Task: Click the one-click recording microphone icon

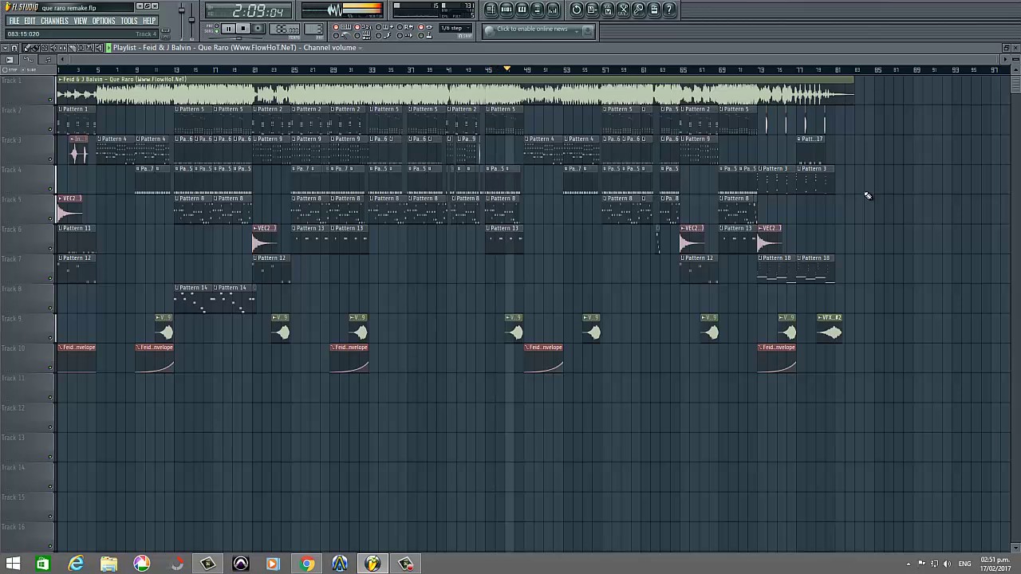Action: (638, 10)
